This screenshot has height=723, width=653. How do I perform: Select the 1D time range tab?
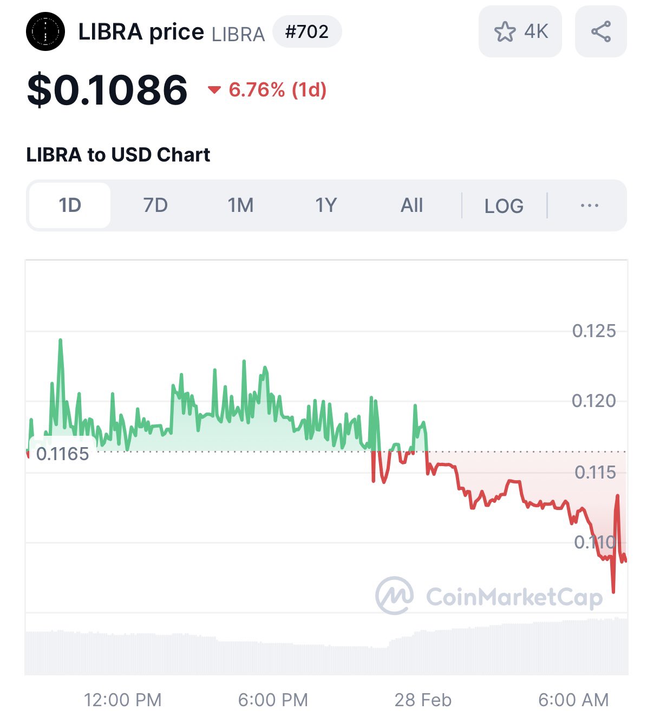tap(70, 205)
